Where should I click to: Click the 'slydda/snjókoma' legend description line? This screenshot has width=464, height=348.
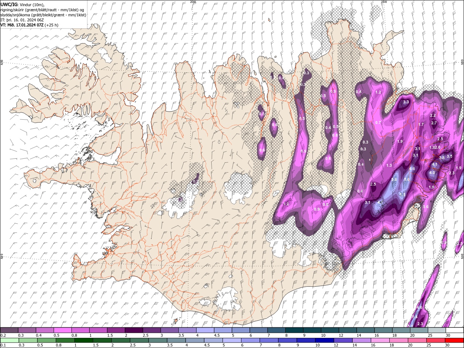(x=43, y=15)
